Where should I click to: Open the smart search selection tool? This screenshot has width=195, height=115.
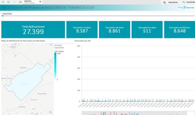tap(3, 2)
